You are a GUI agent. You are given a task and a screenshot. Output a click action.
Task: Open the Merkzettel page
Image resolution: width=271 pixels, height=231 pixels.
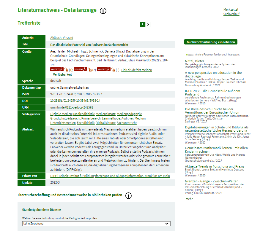(231, 10)
